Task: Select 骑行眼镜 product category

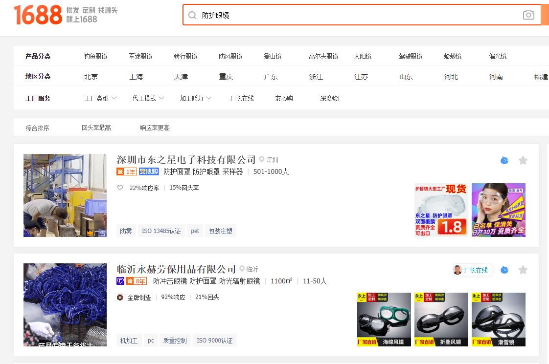Action: coord(185,56)
